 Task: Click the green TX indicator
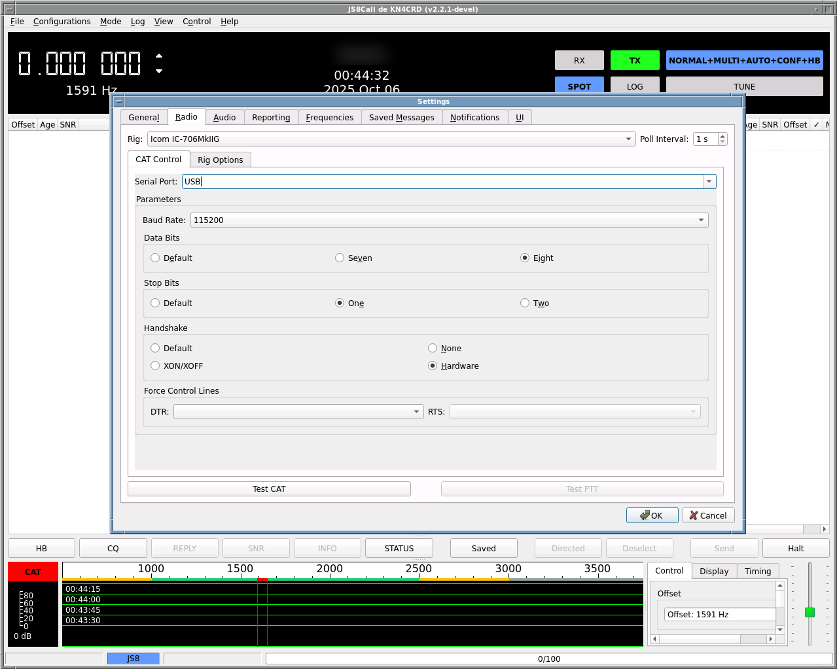634,60
